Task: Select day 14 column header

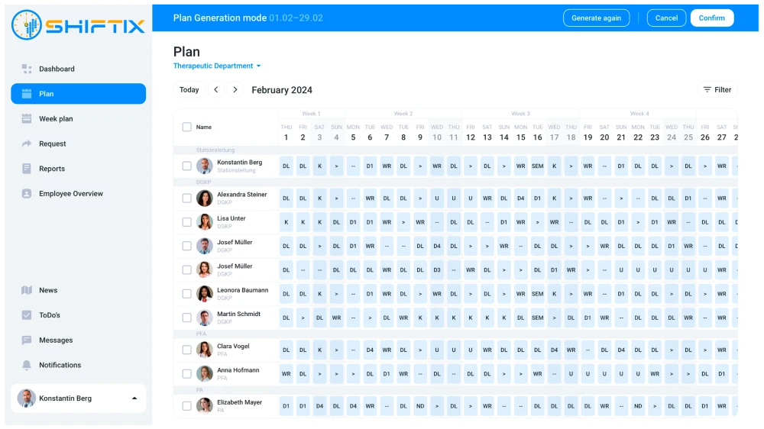Action: (x=503, y=133)
